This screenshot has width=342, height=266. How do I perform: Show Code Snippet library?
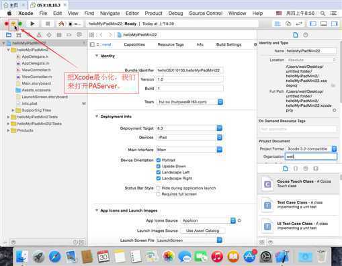[x=296, y=169]
